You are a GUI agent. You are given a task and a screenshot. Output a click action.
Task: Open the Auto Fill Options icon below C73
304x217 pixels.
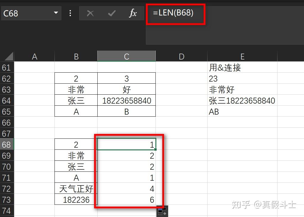coord(162,212)
